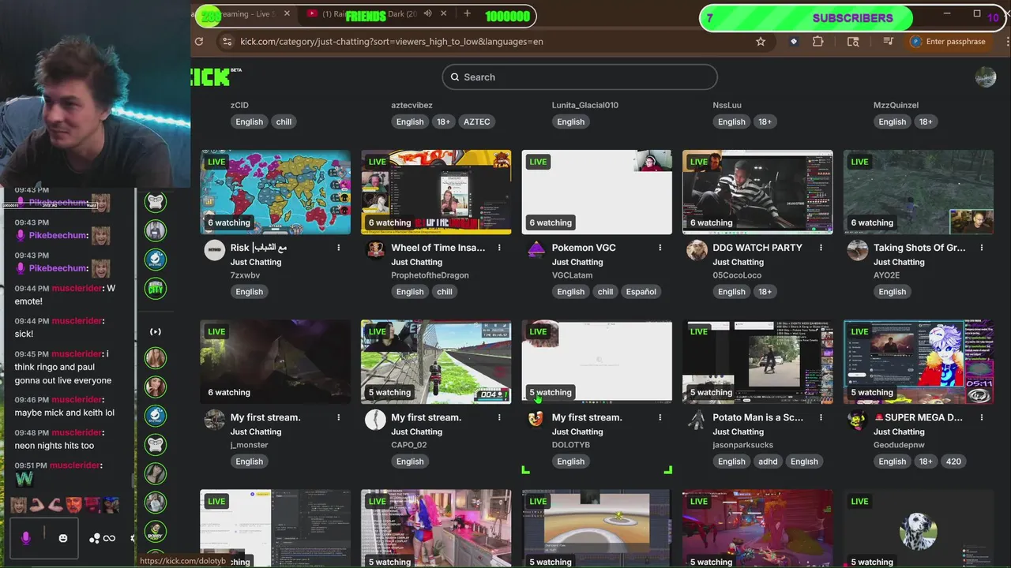This screenshot has height=568, width=1011.
Task: Click the 420 tag under Geodudepnw
Action: coord(953,461)
